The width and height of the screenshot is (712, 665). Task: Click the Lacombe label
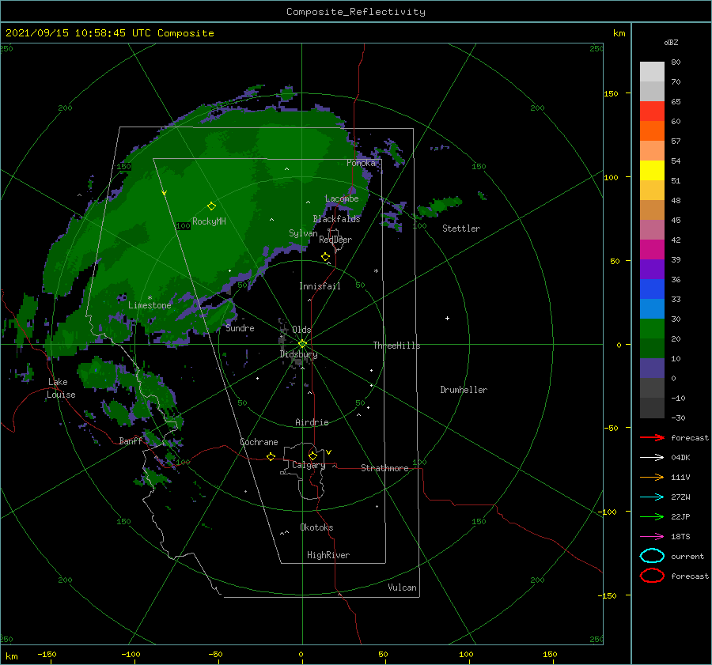(x=342, y=198)
